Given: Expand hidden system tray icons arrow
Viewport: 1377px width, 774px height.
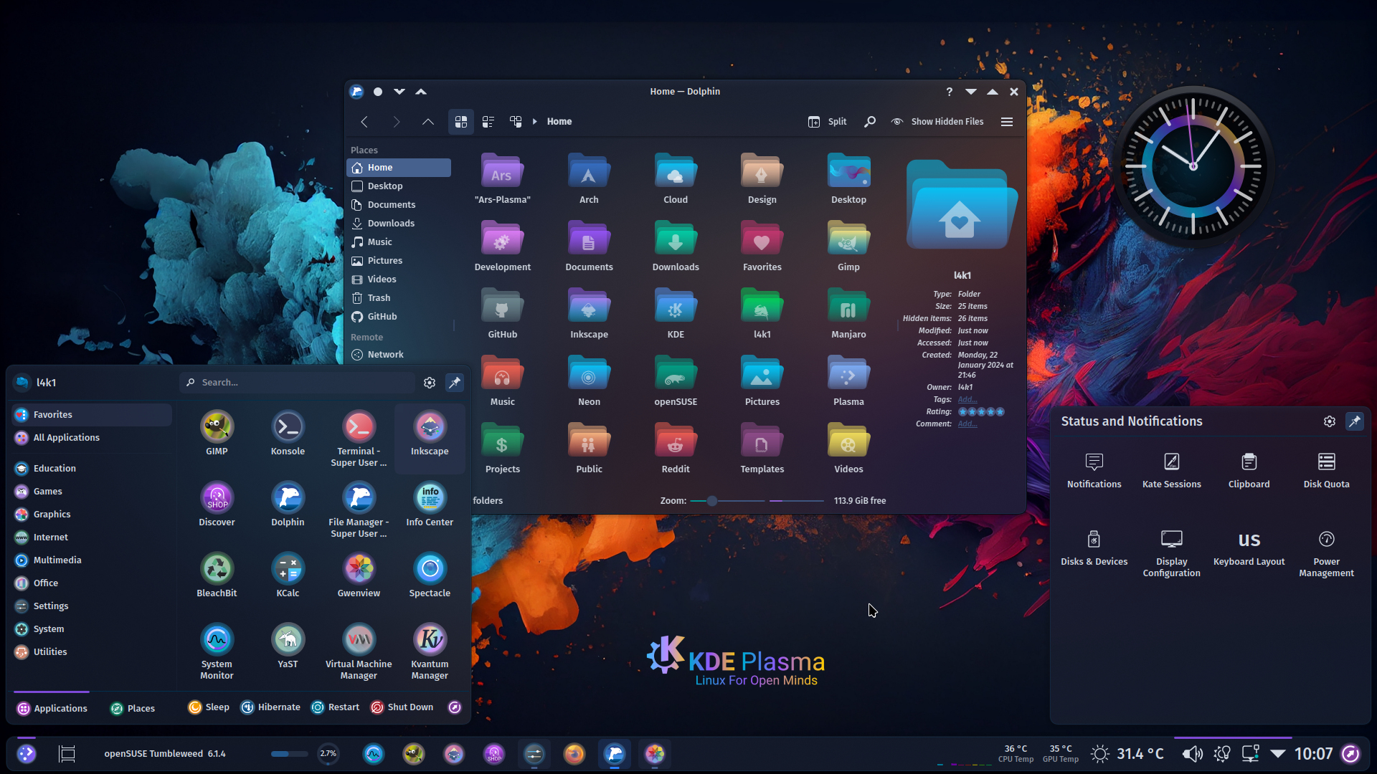Looking at the screenshot, I should pyautogui.click(x=1277, y=754).
